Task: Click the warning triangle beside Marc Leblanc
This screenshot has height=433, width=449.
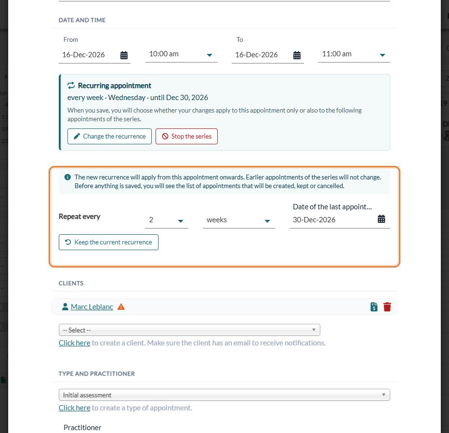Action: 121,306
